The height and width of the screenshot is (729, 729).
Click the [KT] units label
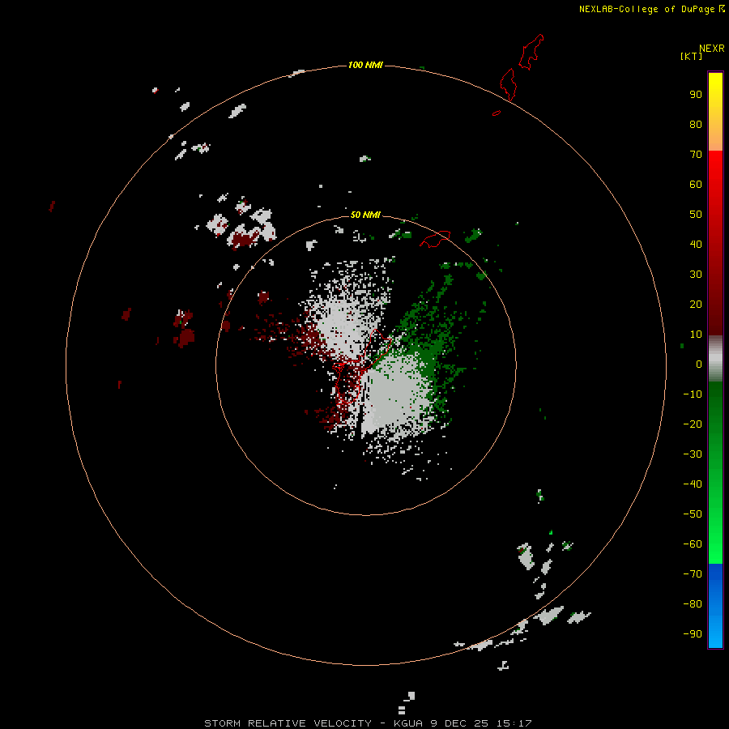(x=691, y=56)
